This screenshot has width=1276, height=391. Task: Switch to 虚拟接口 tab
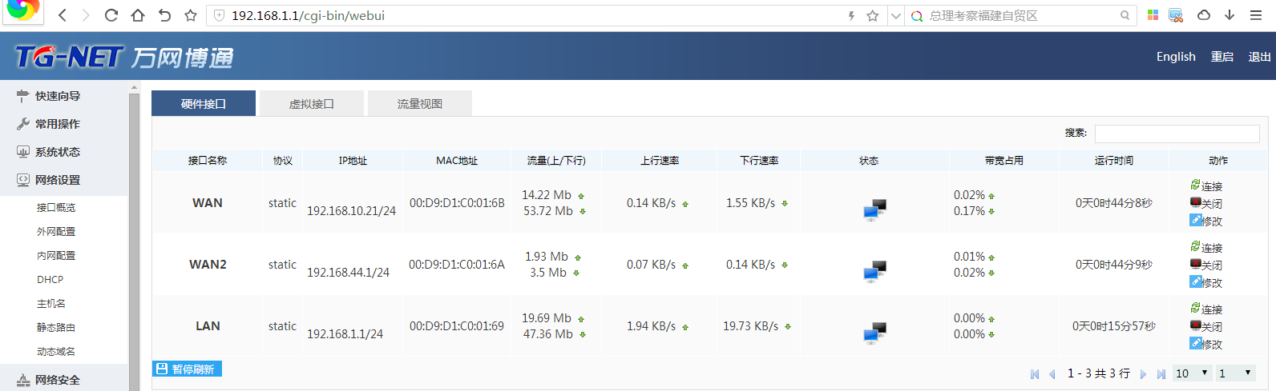(312, 104)
